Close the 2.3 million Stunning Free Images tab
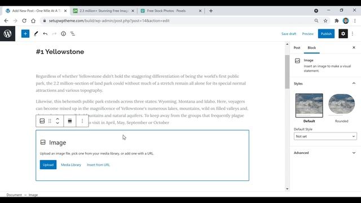 pos(133,11)
